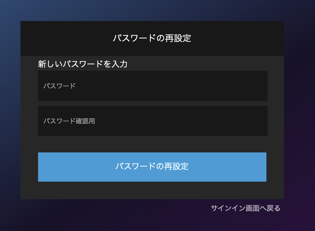Focus the new password entry box

coord(152,86)
